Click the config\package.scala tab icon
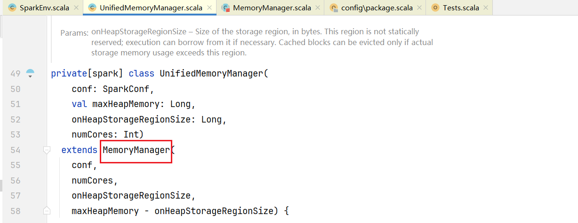The height and width of the screenshot is (223, 578). click(x=334, y=8)
